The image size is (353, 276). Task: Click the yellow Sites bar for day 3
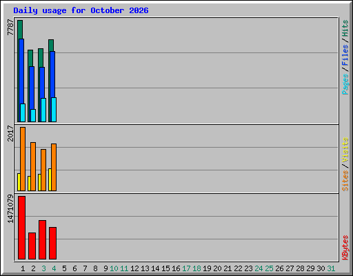coord(39,182)
